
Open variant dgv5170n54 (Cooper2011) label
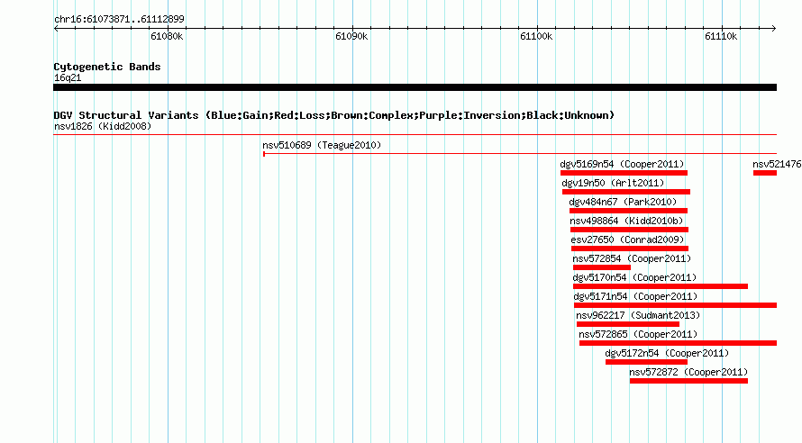[634, 277]
